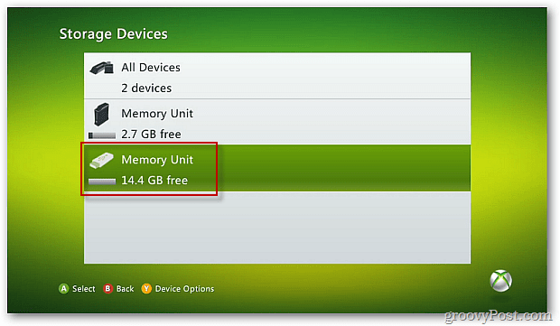Click the 2 devices subtitle text
The height and width of the screenshot is (326, 560).
click(146, 88)
